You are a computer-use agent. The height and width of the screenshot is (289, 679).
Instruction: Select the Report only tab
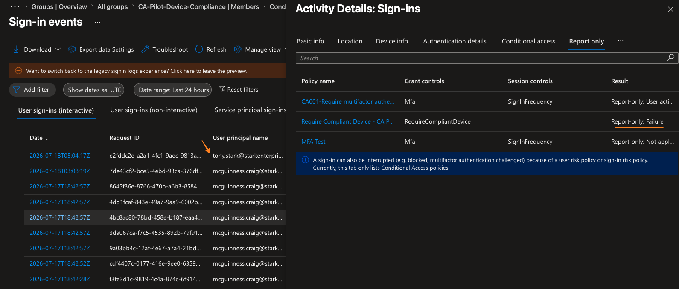tap(586, 41)
